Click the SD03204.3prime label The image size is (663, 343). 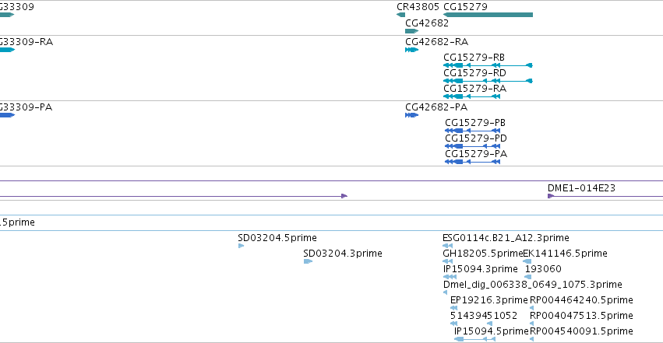click(x=343, y=254)
